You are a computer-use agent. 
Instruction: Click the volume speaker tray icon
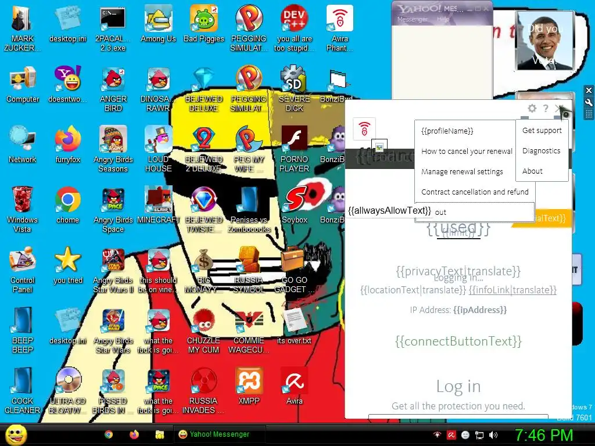tap(493, 435)
